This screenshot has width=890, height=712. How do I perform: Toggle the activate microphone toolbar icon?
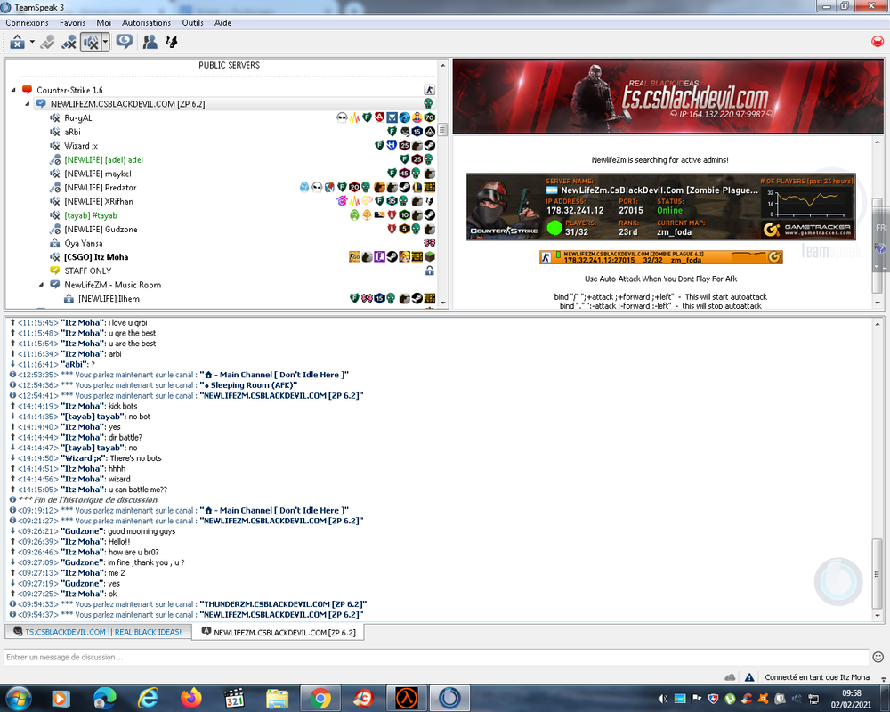(48, 42)
